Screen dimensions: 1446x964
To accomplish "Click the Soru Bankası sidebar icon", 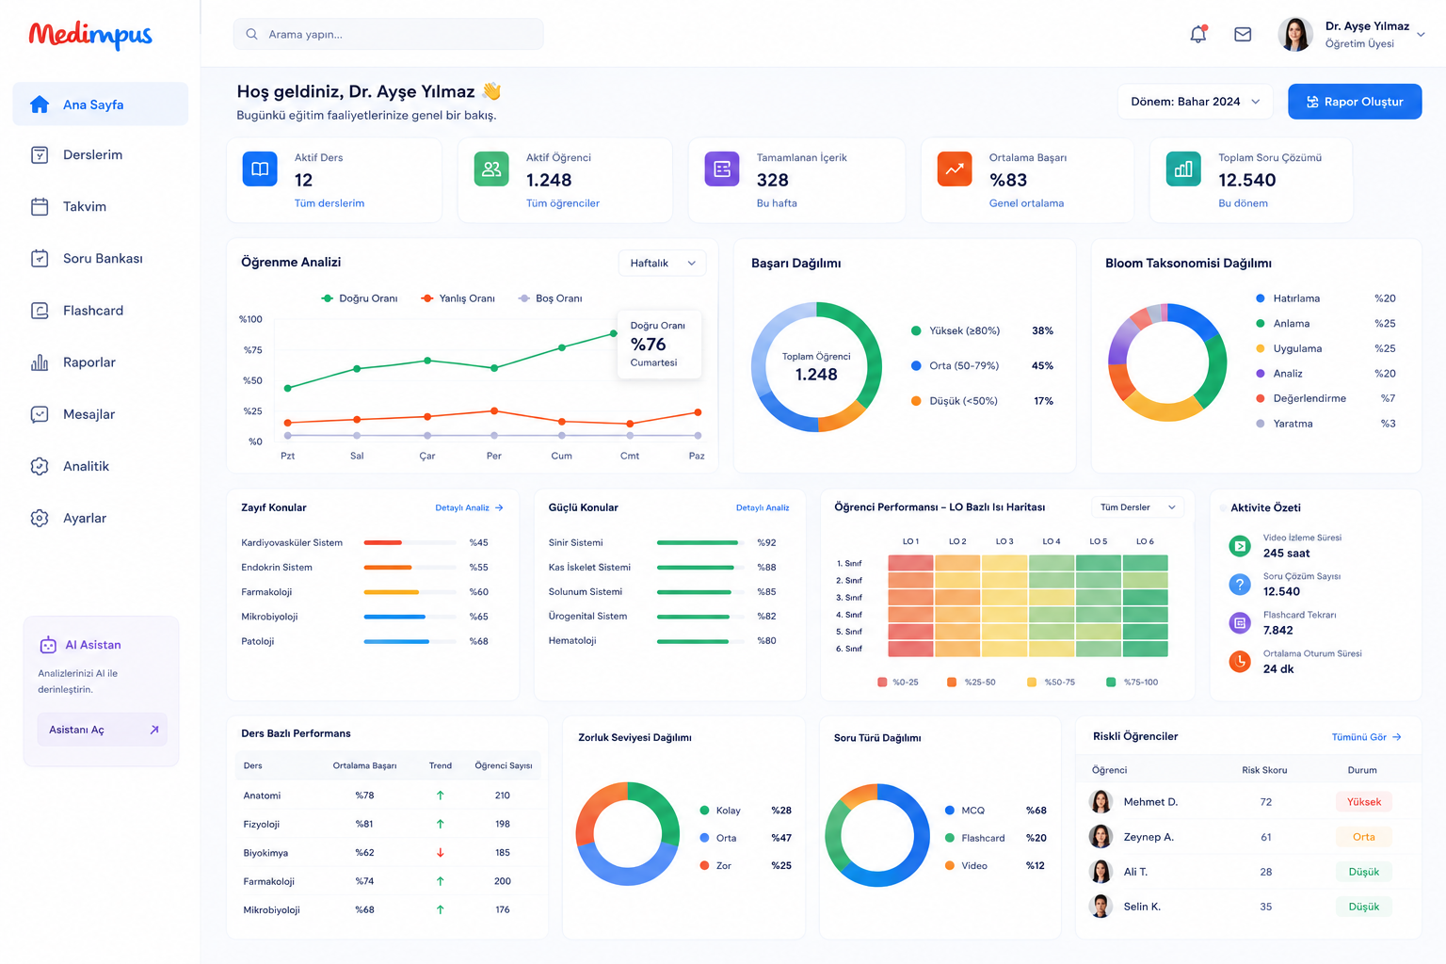I will pyautogui.click(x=40, y=258).
